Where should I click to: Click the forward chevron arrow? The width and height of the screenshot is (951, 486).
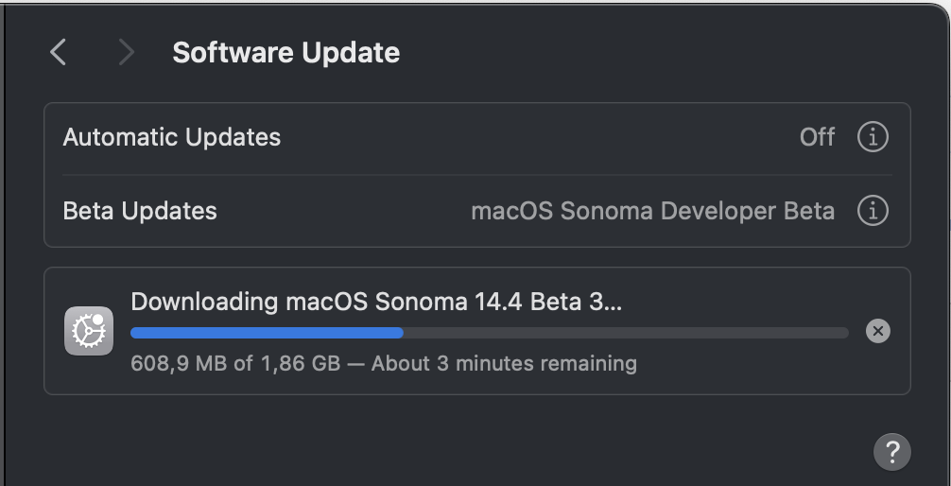[126, 52]
